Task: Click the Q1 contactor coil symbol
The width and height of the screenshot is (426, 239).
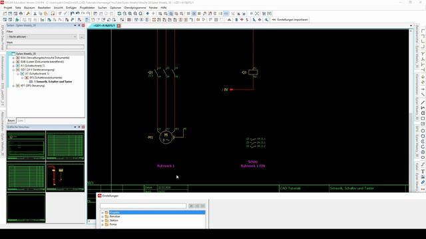Action: (253, 72)
